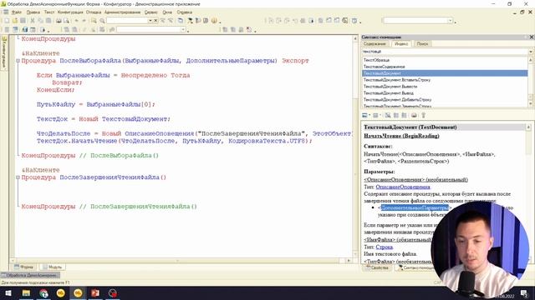Switch to the Модуль tab below editor

52,267
